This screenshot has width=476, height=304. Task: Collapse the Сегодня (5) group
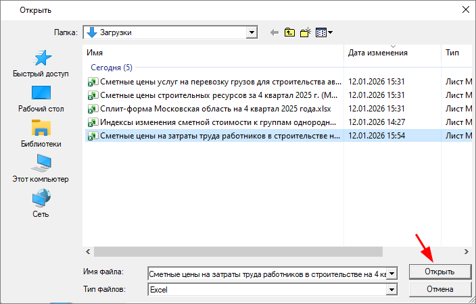click(x=111, y=68)
